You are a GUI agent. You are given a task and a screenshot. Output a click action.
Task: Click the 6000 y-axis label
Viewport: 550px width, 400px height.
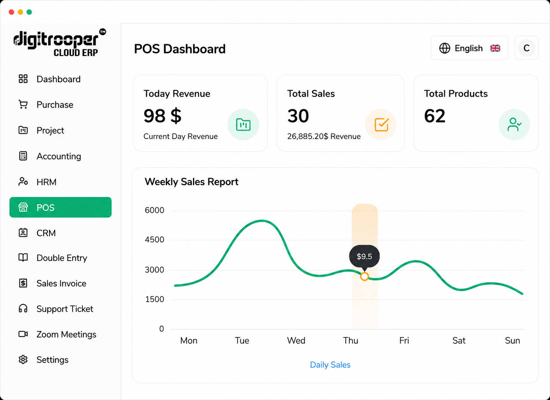coord(155,210)
